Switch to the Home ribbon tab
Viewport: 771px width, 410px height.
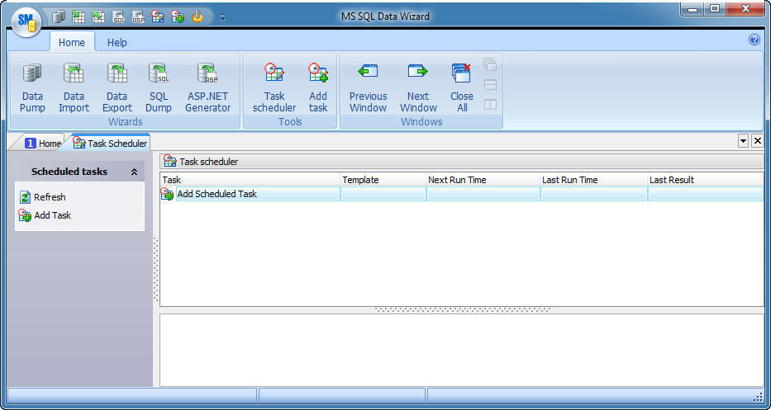click(x=72, y=42)
